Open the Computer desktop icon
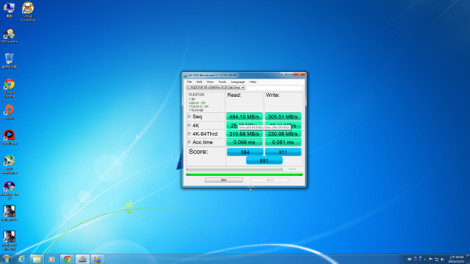470x264 pixels. tap(9, 10)
